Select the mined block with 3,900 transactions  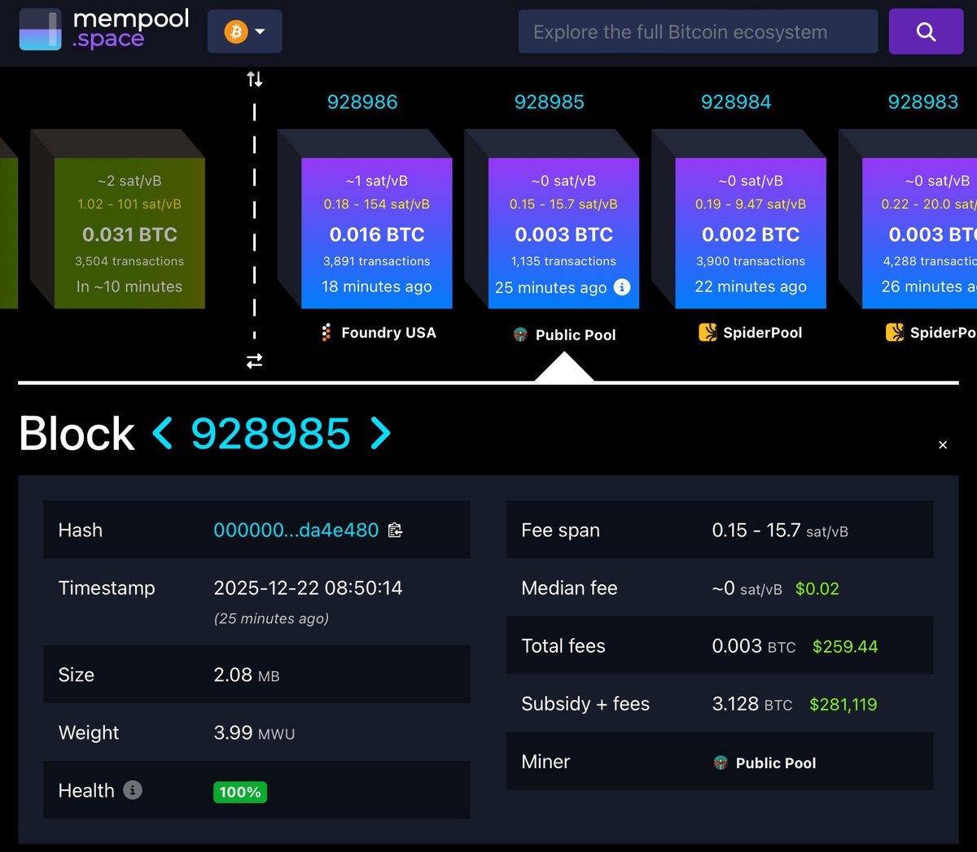(751, 234)
